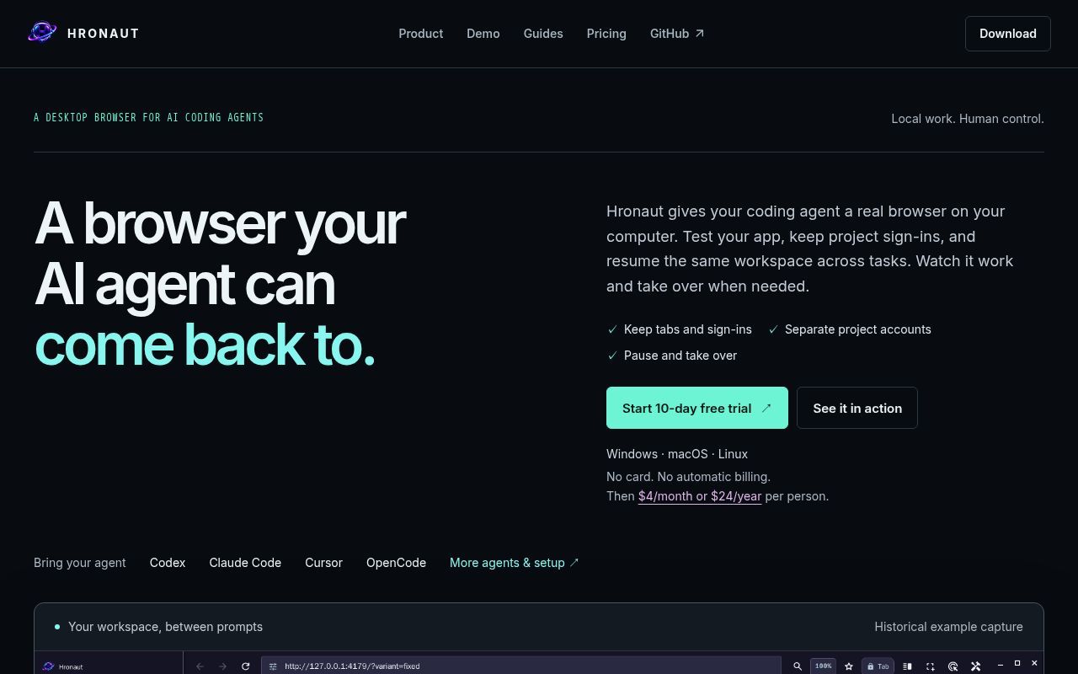This screenshot has width=1078, height=674.
Task: Click the Hronaut planet logo icon
Action: point(42,33)
